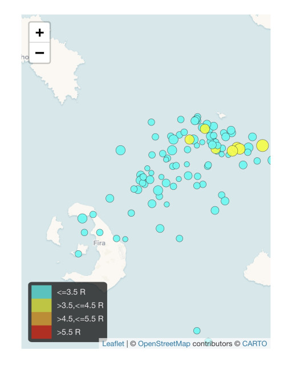Click the '>5.5 R' legend label
This screenshot has width=292, height=366.
pos(68,332)
